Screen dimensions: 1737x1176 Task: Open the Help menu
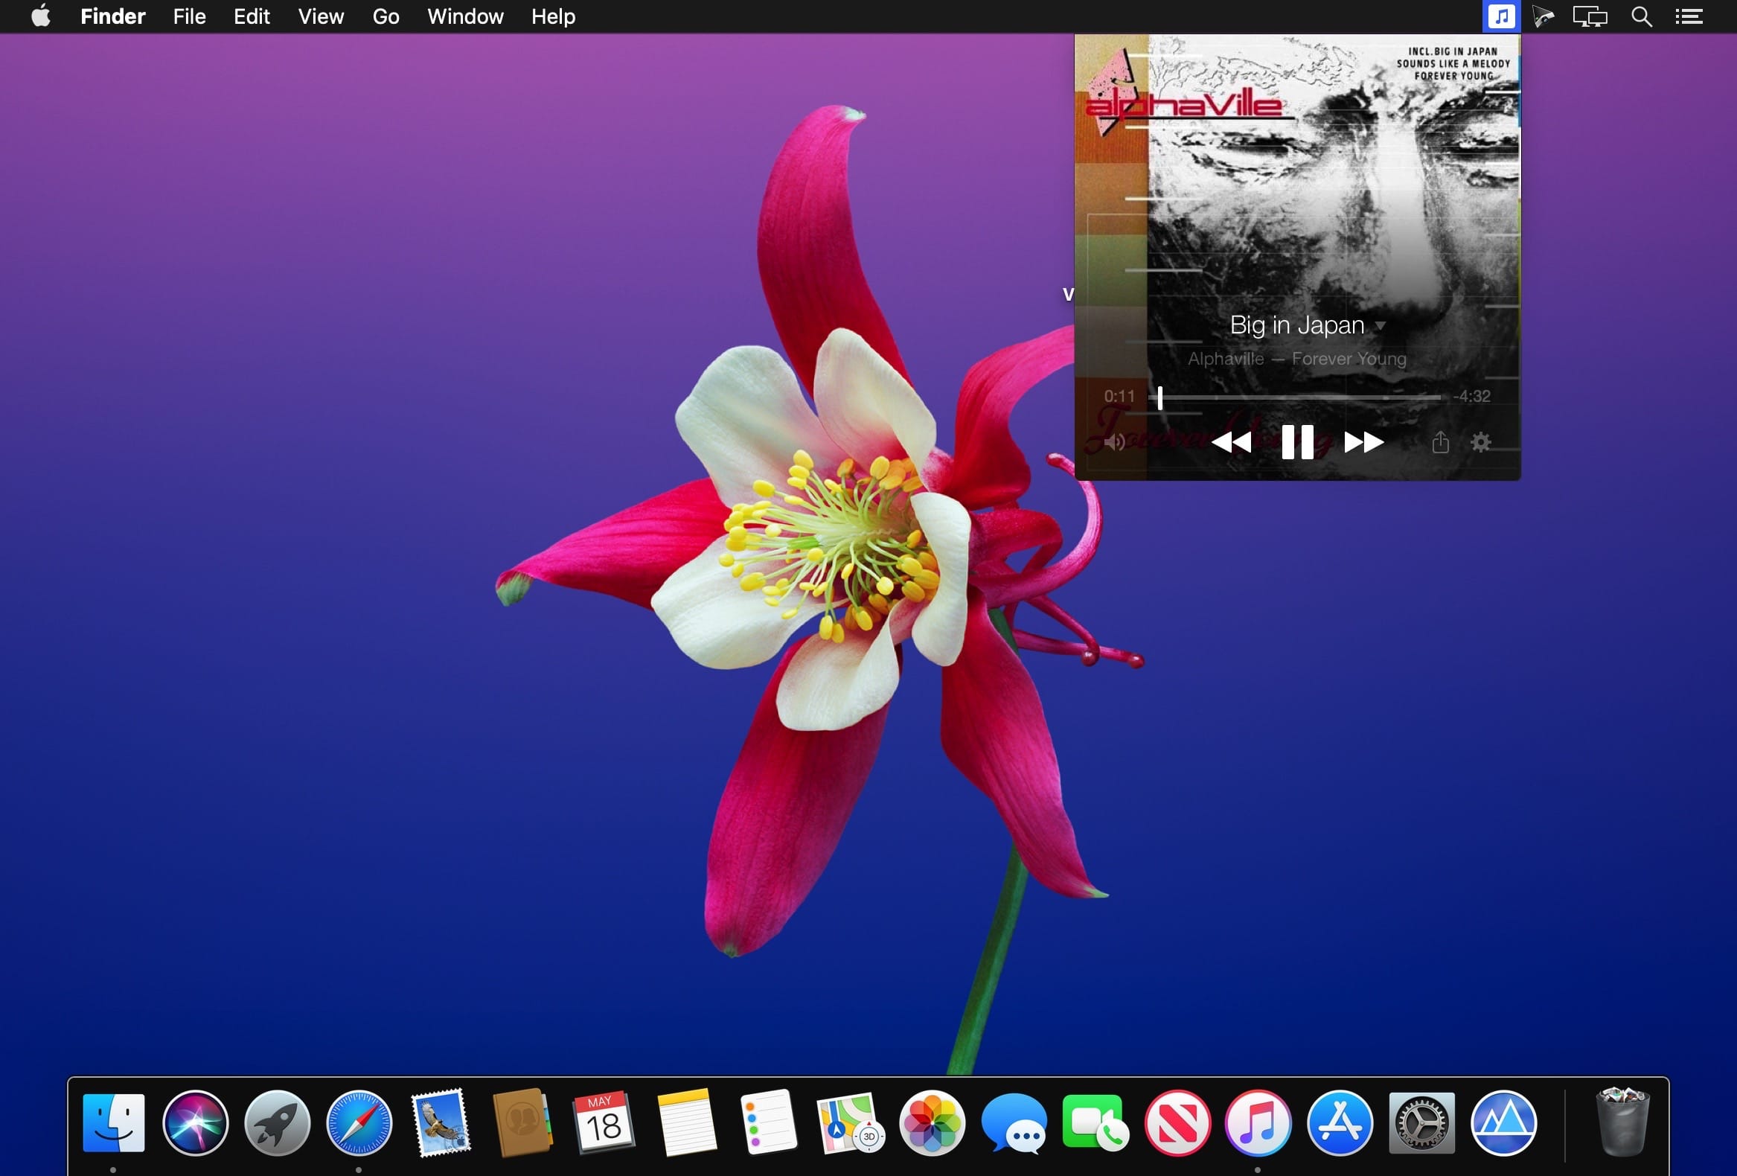(553, 16)
